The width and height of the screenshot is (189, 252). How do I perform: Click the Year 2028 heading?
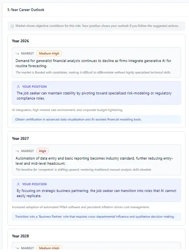[21, 236]
